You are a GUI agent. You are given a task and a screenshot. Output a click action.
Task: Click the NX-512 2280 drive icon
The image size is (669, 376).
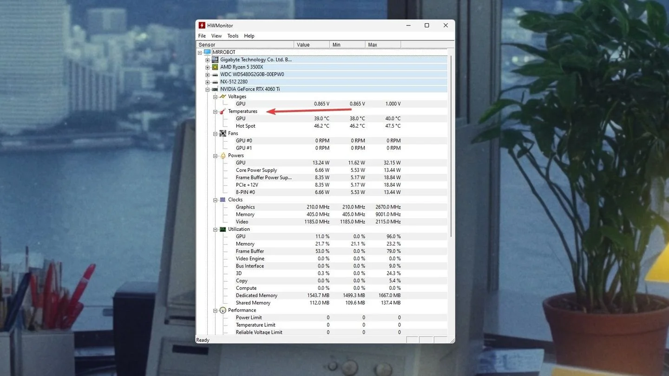pos(215,82)
